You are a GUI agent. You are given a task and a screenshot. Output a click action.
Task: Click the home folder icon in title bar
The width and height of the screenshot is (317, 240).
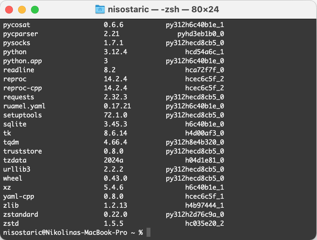point(100,9)
